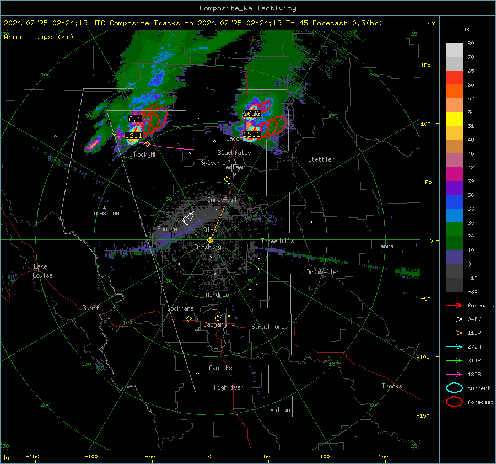Click the Blackfalds town label
496x464 pixels.
click(234, 153)
